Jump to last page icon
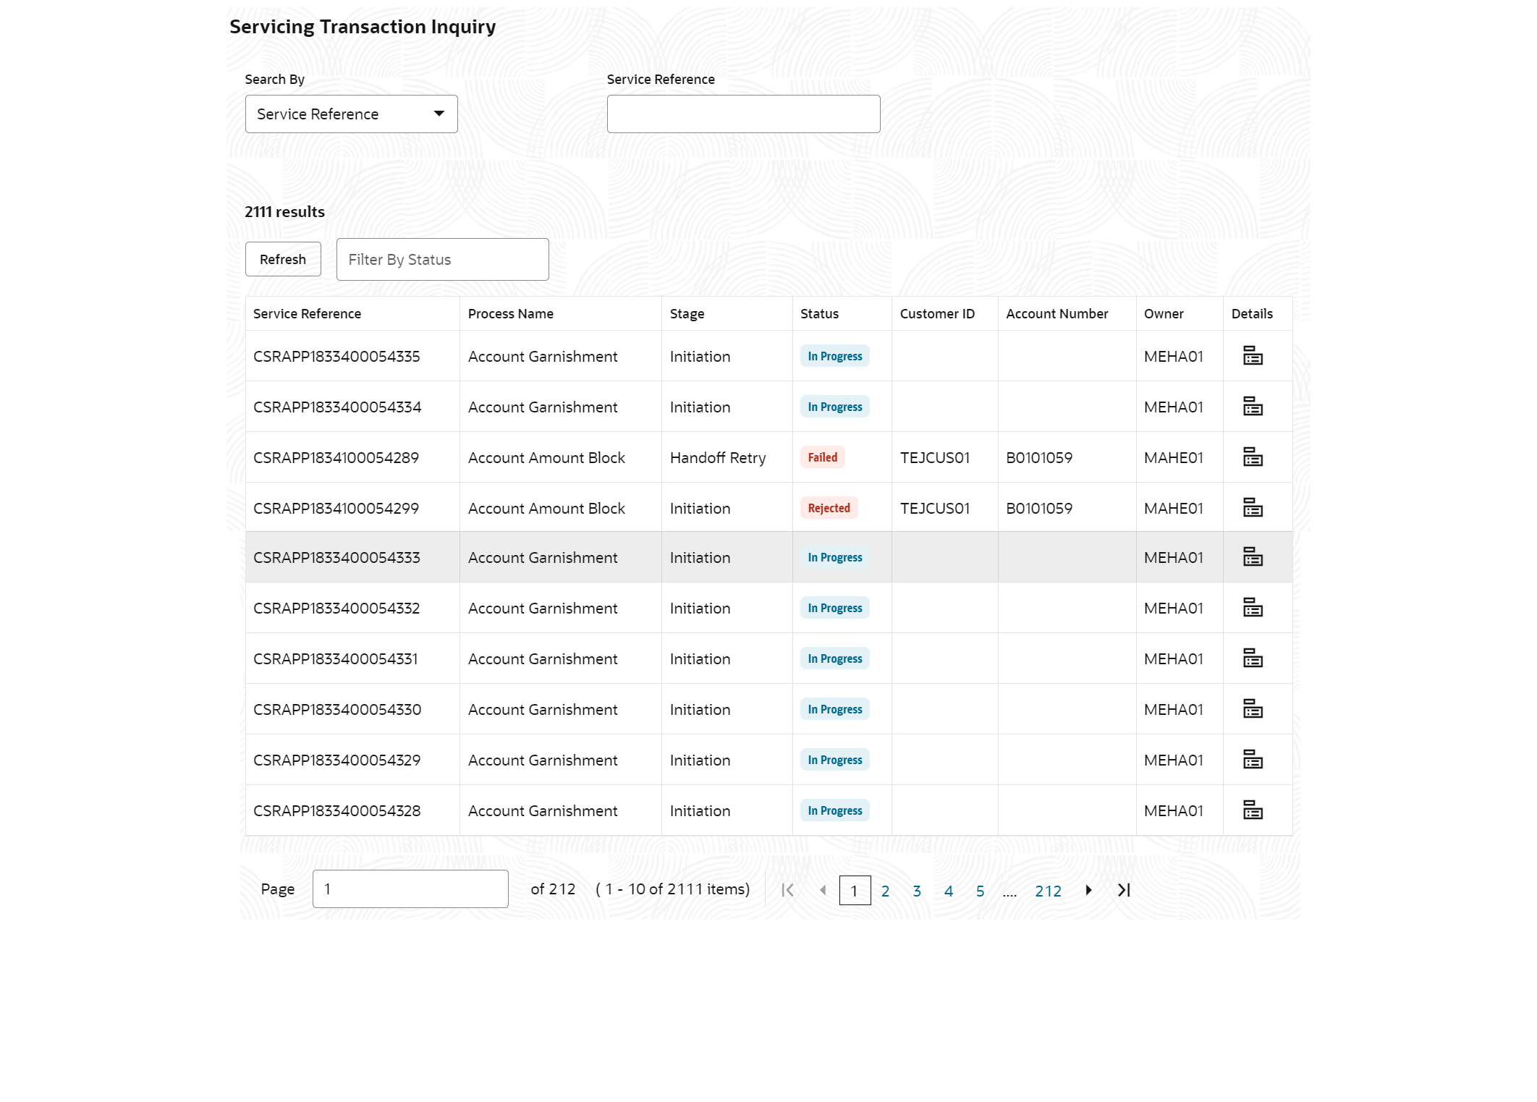 click(x=1124, y=890)
